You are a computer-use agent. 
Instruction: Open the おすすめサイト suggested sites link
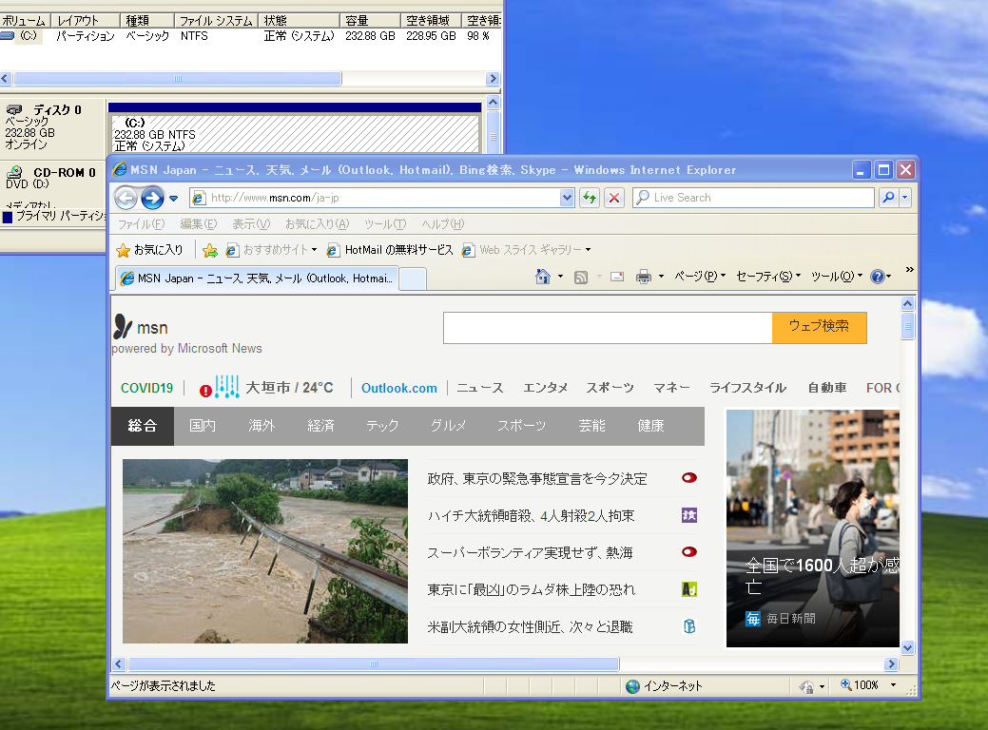pos(272,250)
